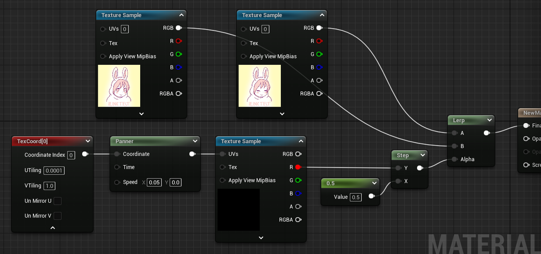Viewport: 541px width, 254px height.
Task: Edit Panner Speed X value 0.05
Action: click(x=154, y=183)
